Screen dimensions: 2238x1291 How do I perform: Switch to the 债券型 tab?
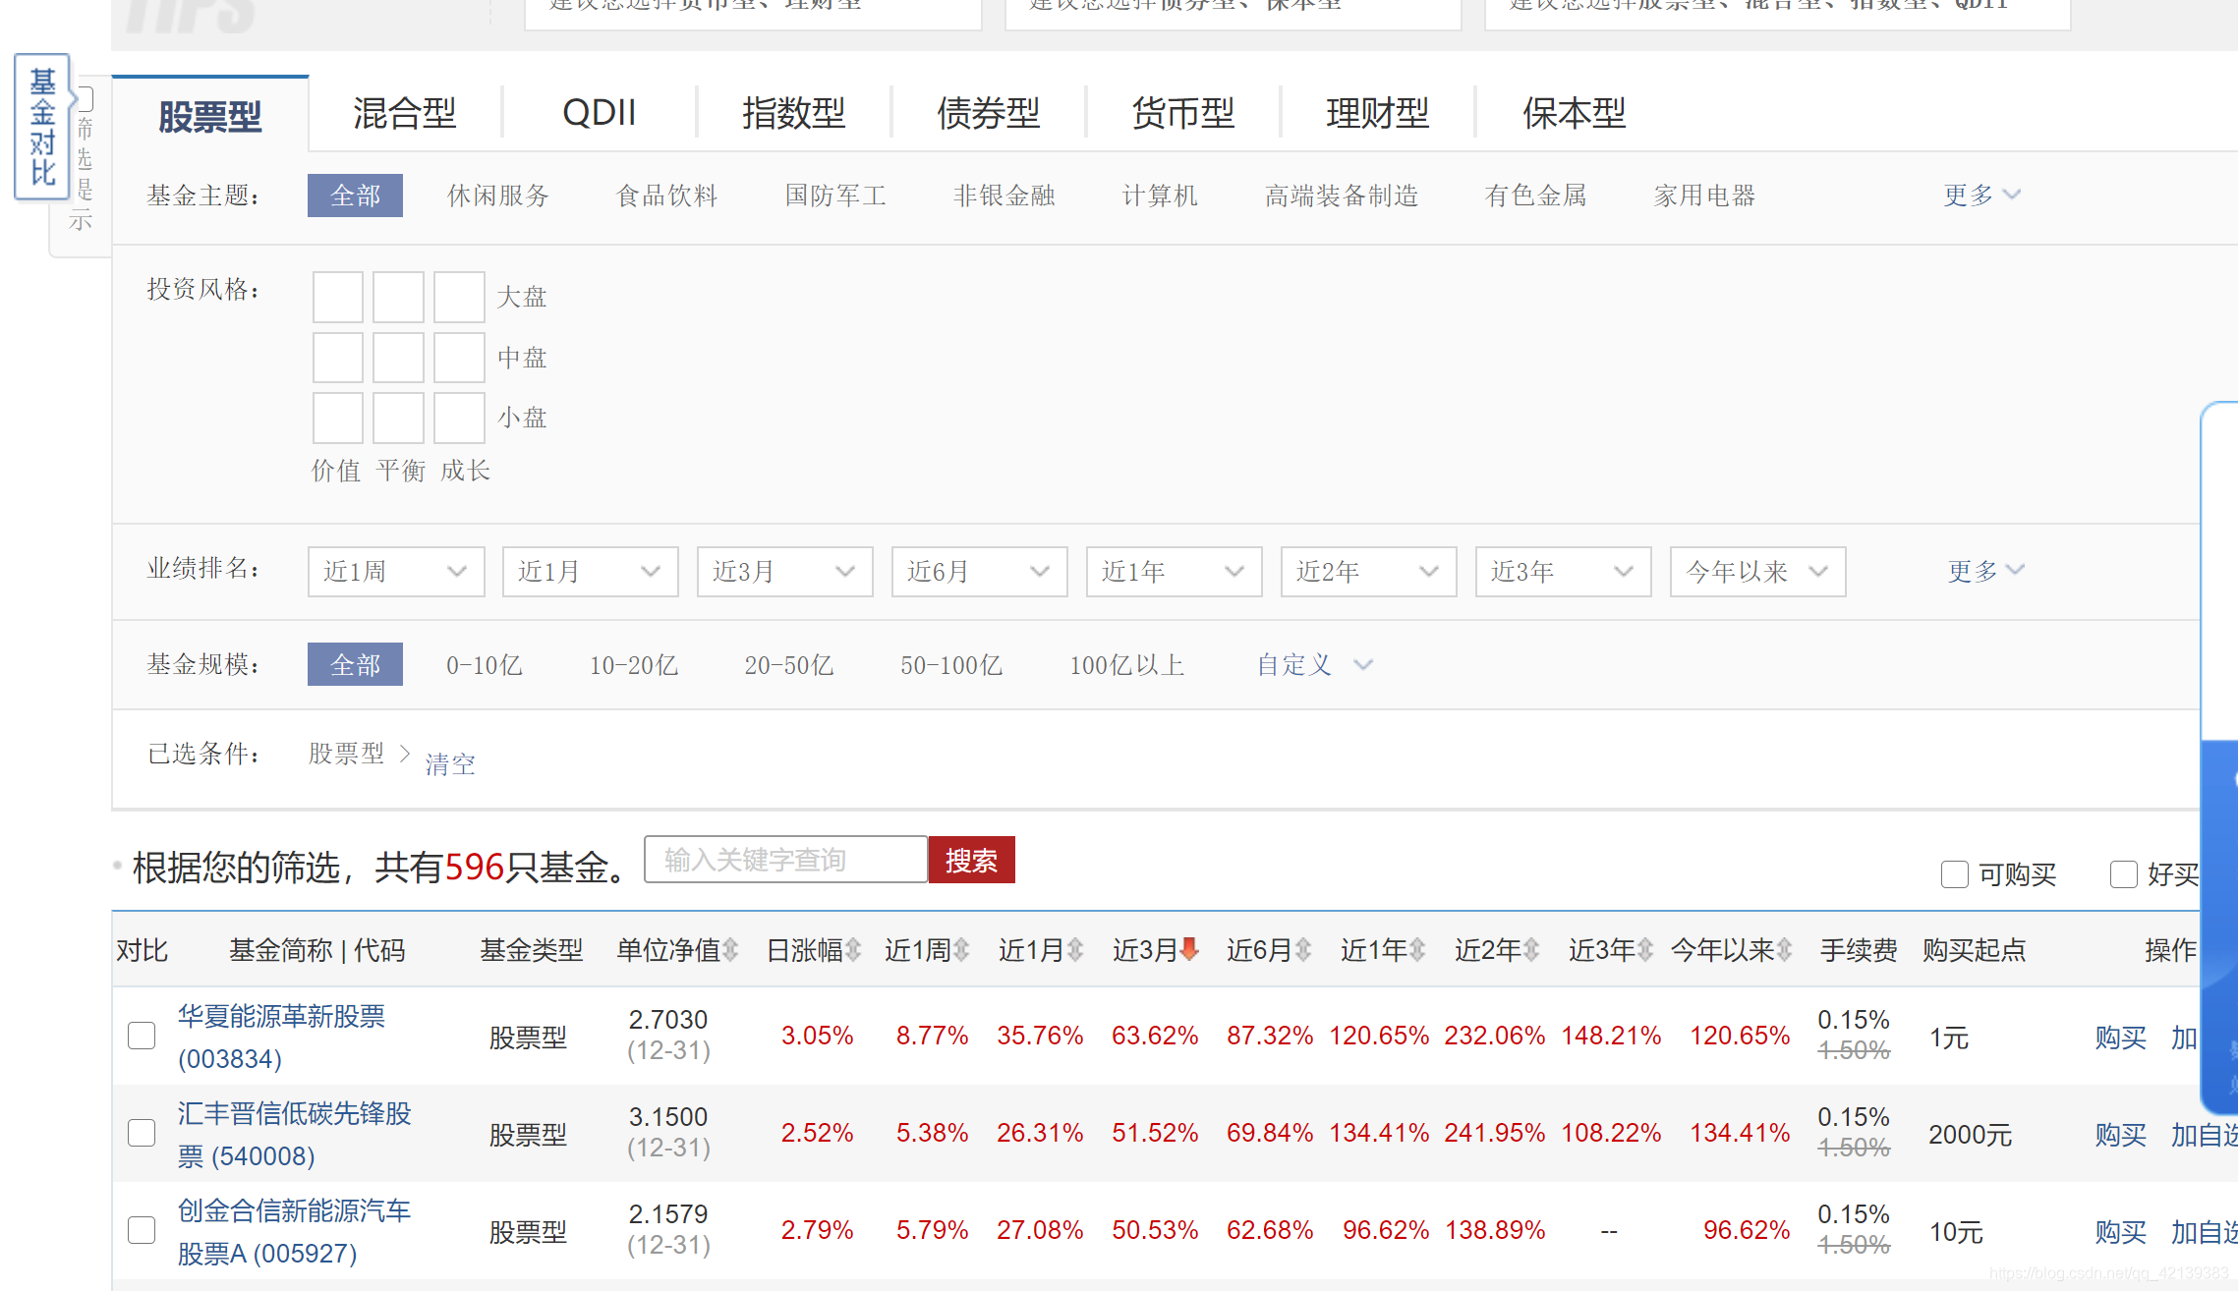click(989, 113)
